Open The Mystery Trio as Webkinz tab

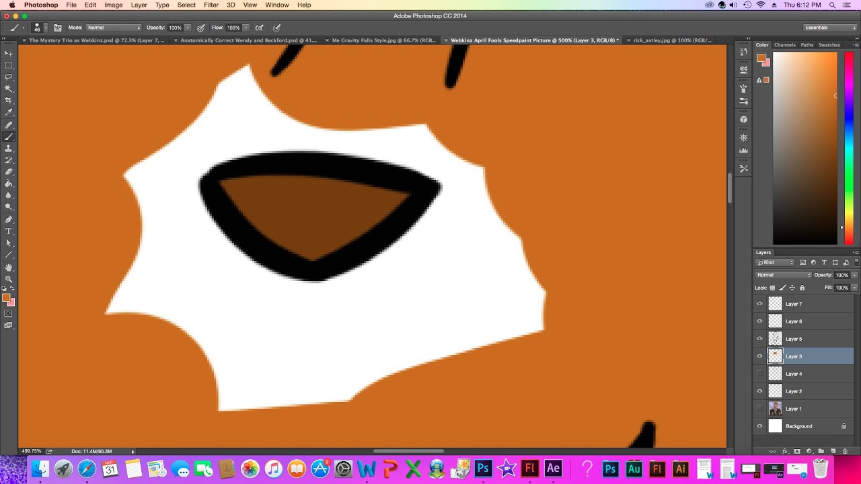96,40
